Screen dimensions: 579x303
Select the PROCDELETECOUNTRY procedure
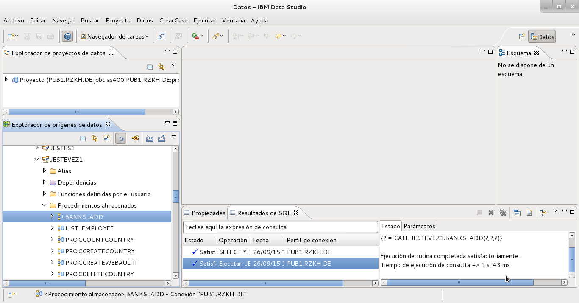coord(100,274)
